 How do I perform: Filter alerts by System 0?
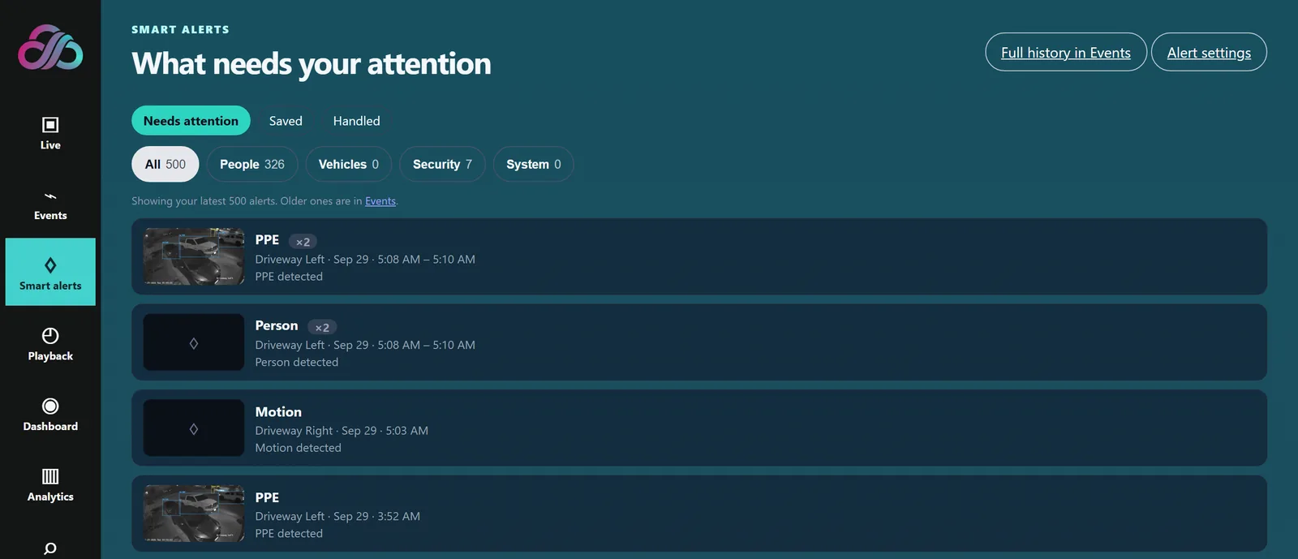tap(534, 164)
